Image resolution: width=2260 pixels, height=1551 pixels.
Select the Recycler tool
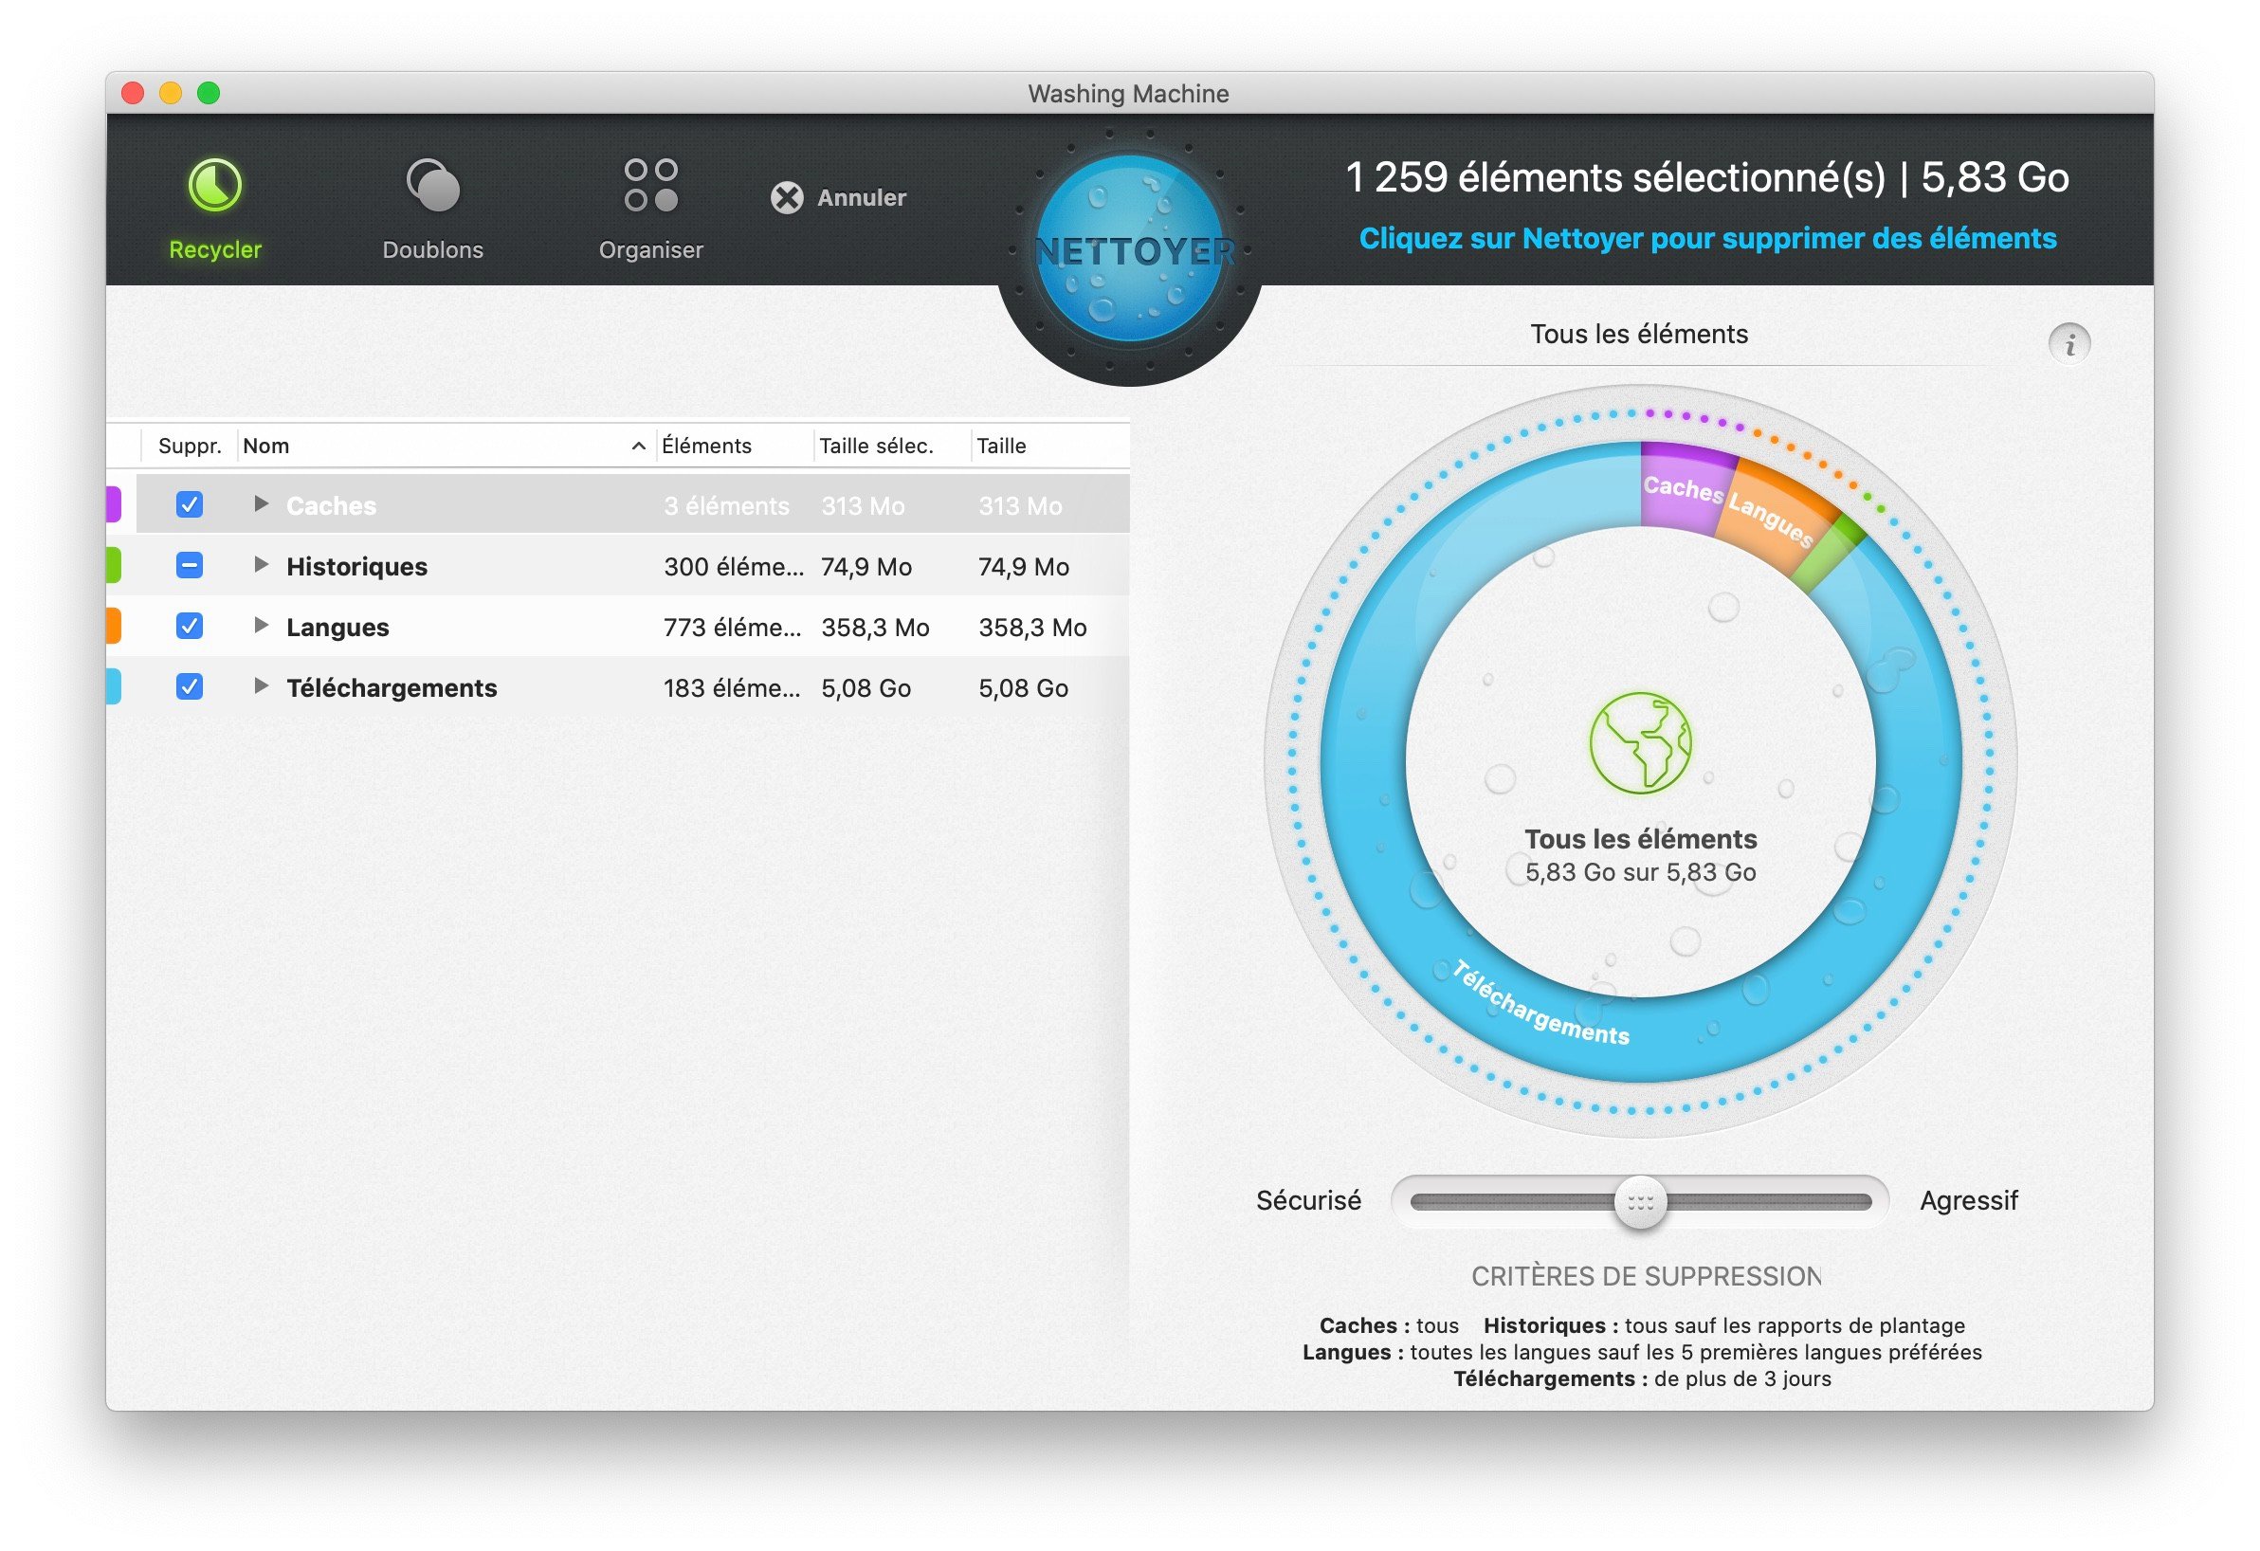point(214,199)
